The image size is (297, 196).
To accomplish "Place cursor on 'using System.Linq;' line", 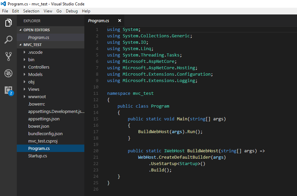I will (130, 49).
